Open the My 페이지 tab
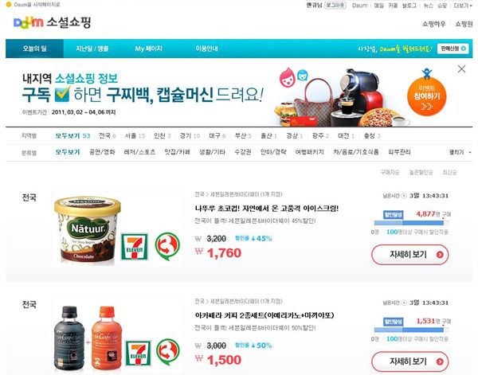 pos(148,49)
